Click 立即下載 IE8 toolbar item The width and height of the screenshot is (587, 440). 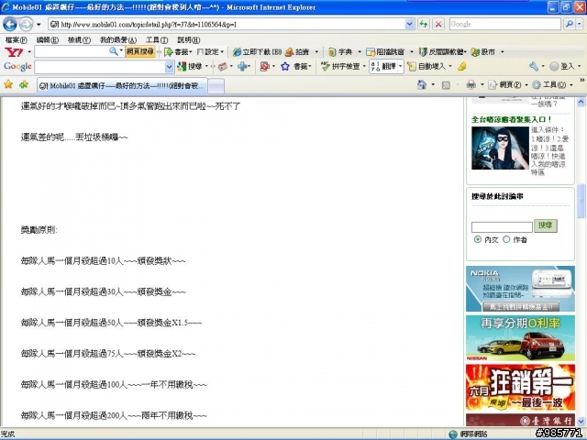coord(257,52)
